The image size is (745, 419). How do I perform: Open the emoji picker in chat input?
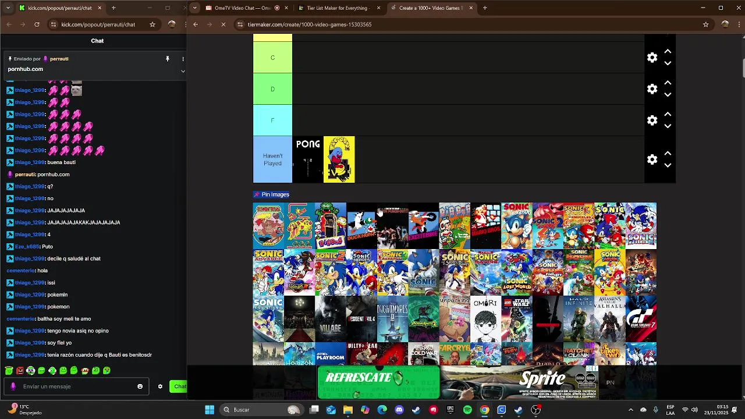point(140,386)
